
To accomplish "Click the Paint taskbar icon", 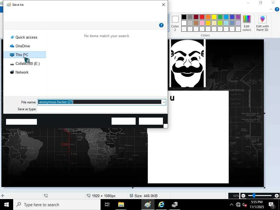I will point(148,205).
